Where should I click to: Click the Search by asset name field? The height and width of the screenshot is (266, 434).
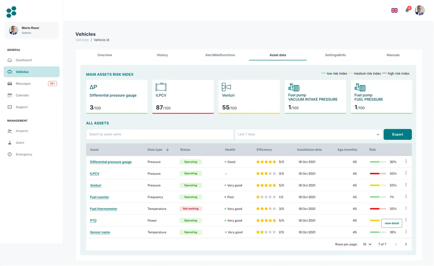click(x=160, y=134)
